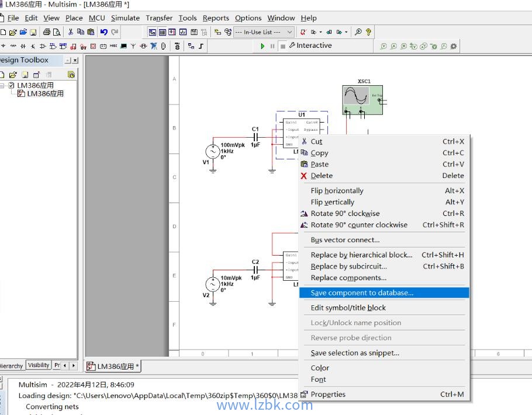
Task: Run Electrical rules check icon
Action: (x=303, y=32)
